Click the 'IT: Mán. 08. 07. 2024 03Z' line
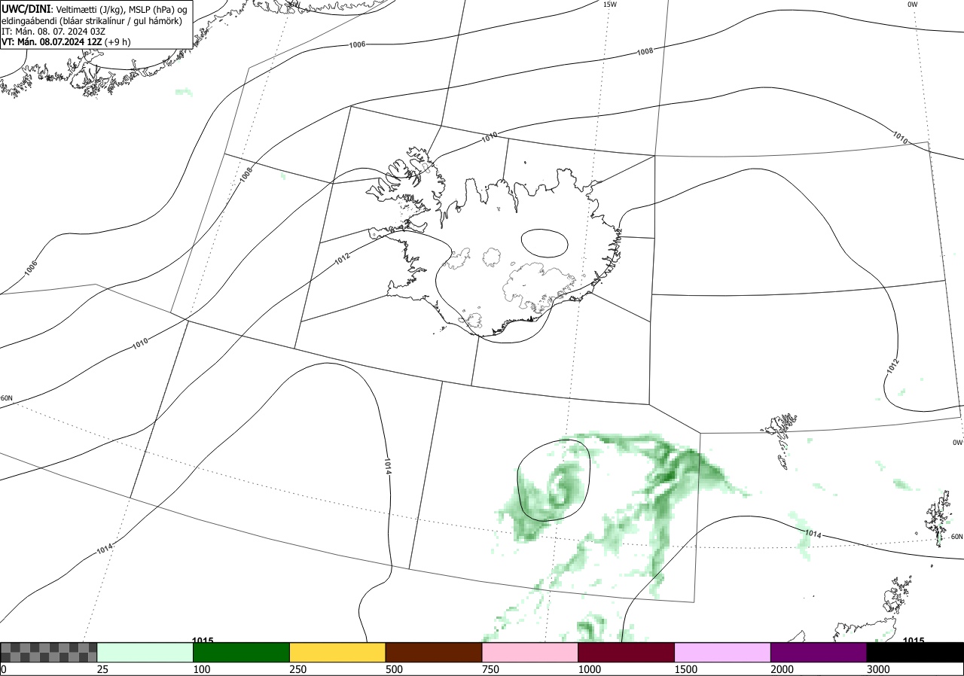This screenshot has height=676, width=964. [x=52, y=32]
